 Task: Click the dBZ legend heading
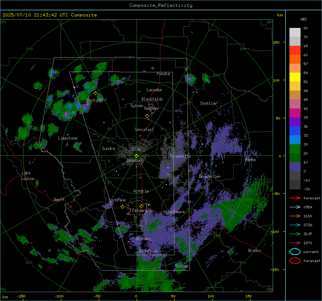pos(303,19)
